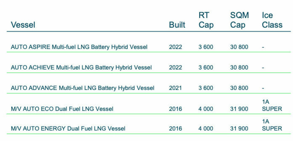Screen dimensions: 293x141
Task: Click AUTO ADVANCE's built year 2021
Action: click(175, 88)
